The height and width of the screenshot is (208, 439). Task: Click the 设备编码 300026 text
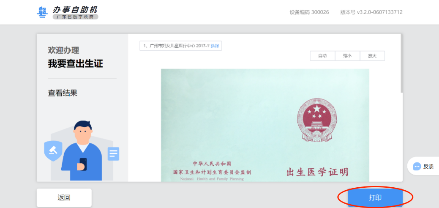(309, 12)
